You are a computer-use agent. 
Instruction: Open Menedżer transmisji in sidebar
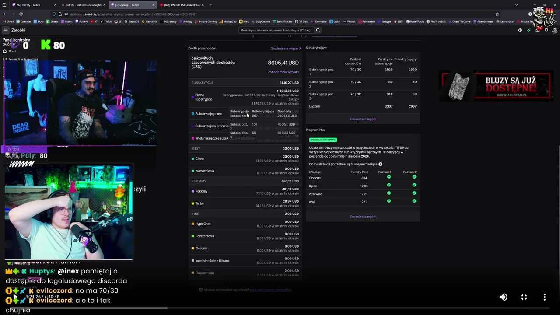pos(20,59)
